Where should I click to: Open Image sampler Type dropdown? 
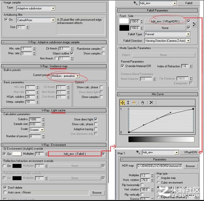53,8
